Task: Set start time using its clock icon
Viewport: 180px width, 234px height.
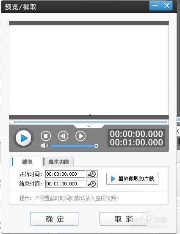Action: [92, 174]
